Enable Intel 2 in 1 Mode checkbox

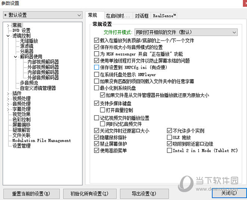[169, 151]
